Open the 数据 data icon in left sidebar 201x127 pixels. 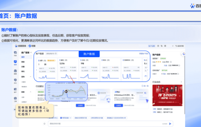tap(15, 71)
